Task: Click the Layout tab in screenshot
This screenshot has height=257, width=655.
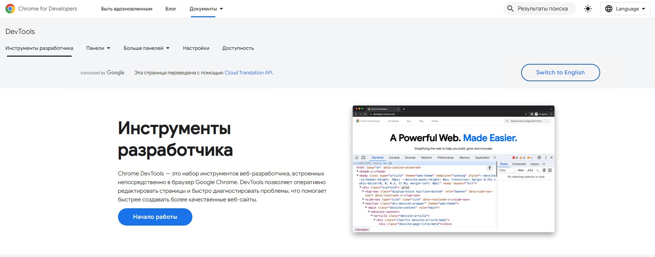Action: coord(534,164)
